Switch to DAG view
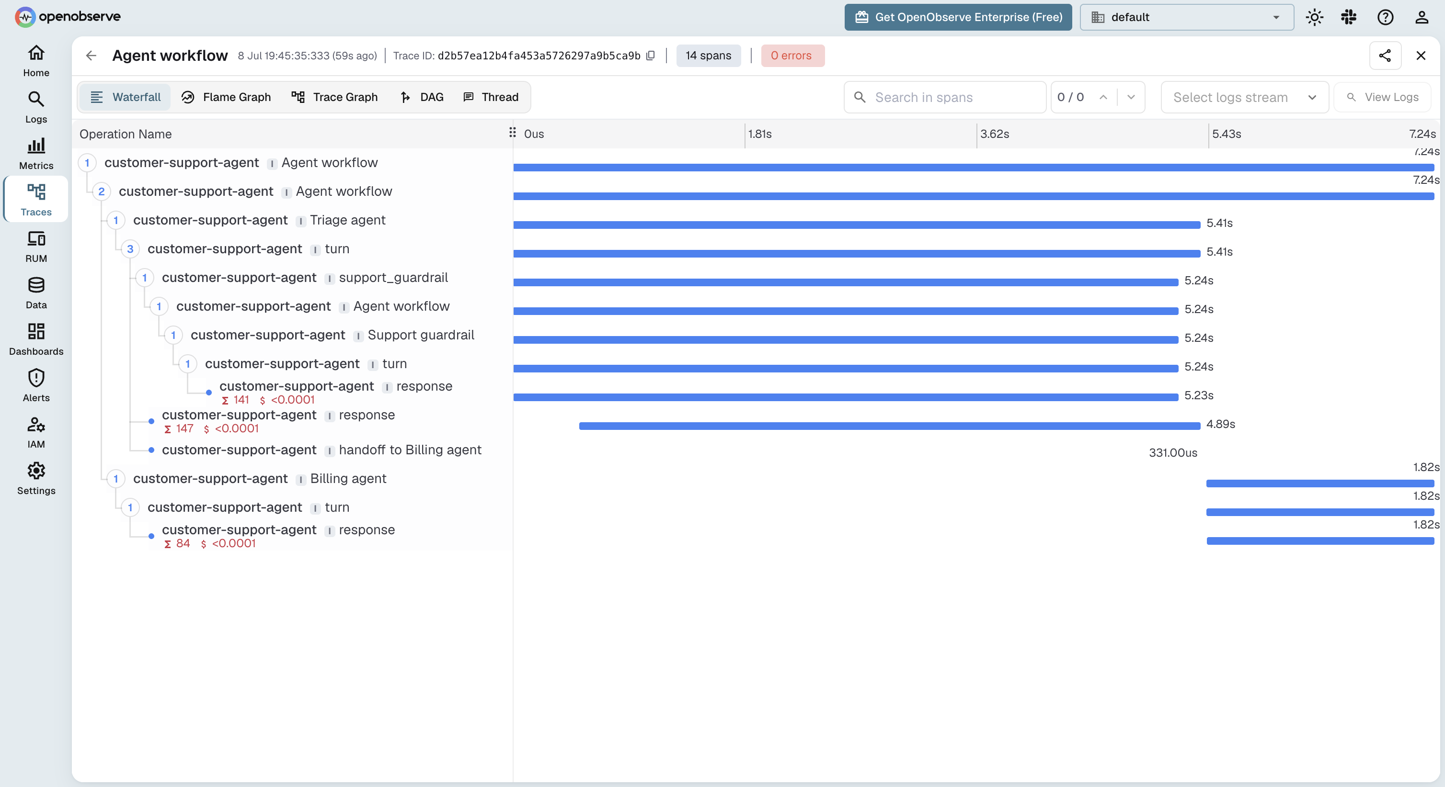 click(422, 97)
